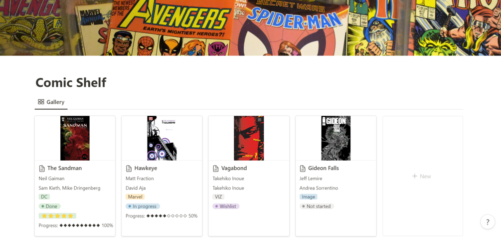This screenshot has width=501, height=239.
Task: Click the Vagabond cover thumbnail
Action: coord(249,138)
